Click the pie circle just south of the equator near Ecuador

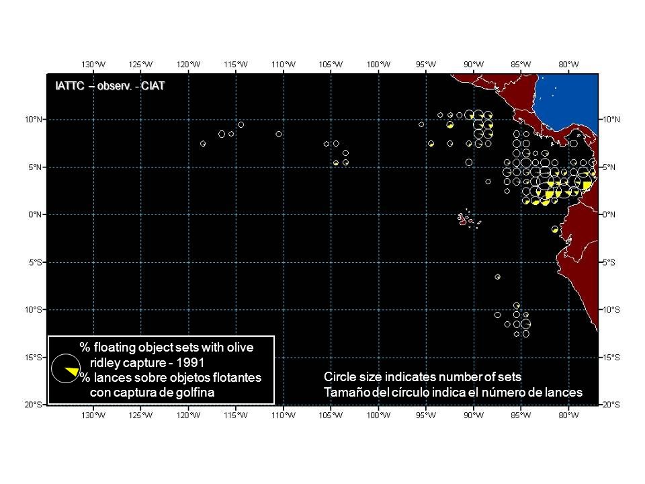tap(555, 229)
